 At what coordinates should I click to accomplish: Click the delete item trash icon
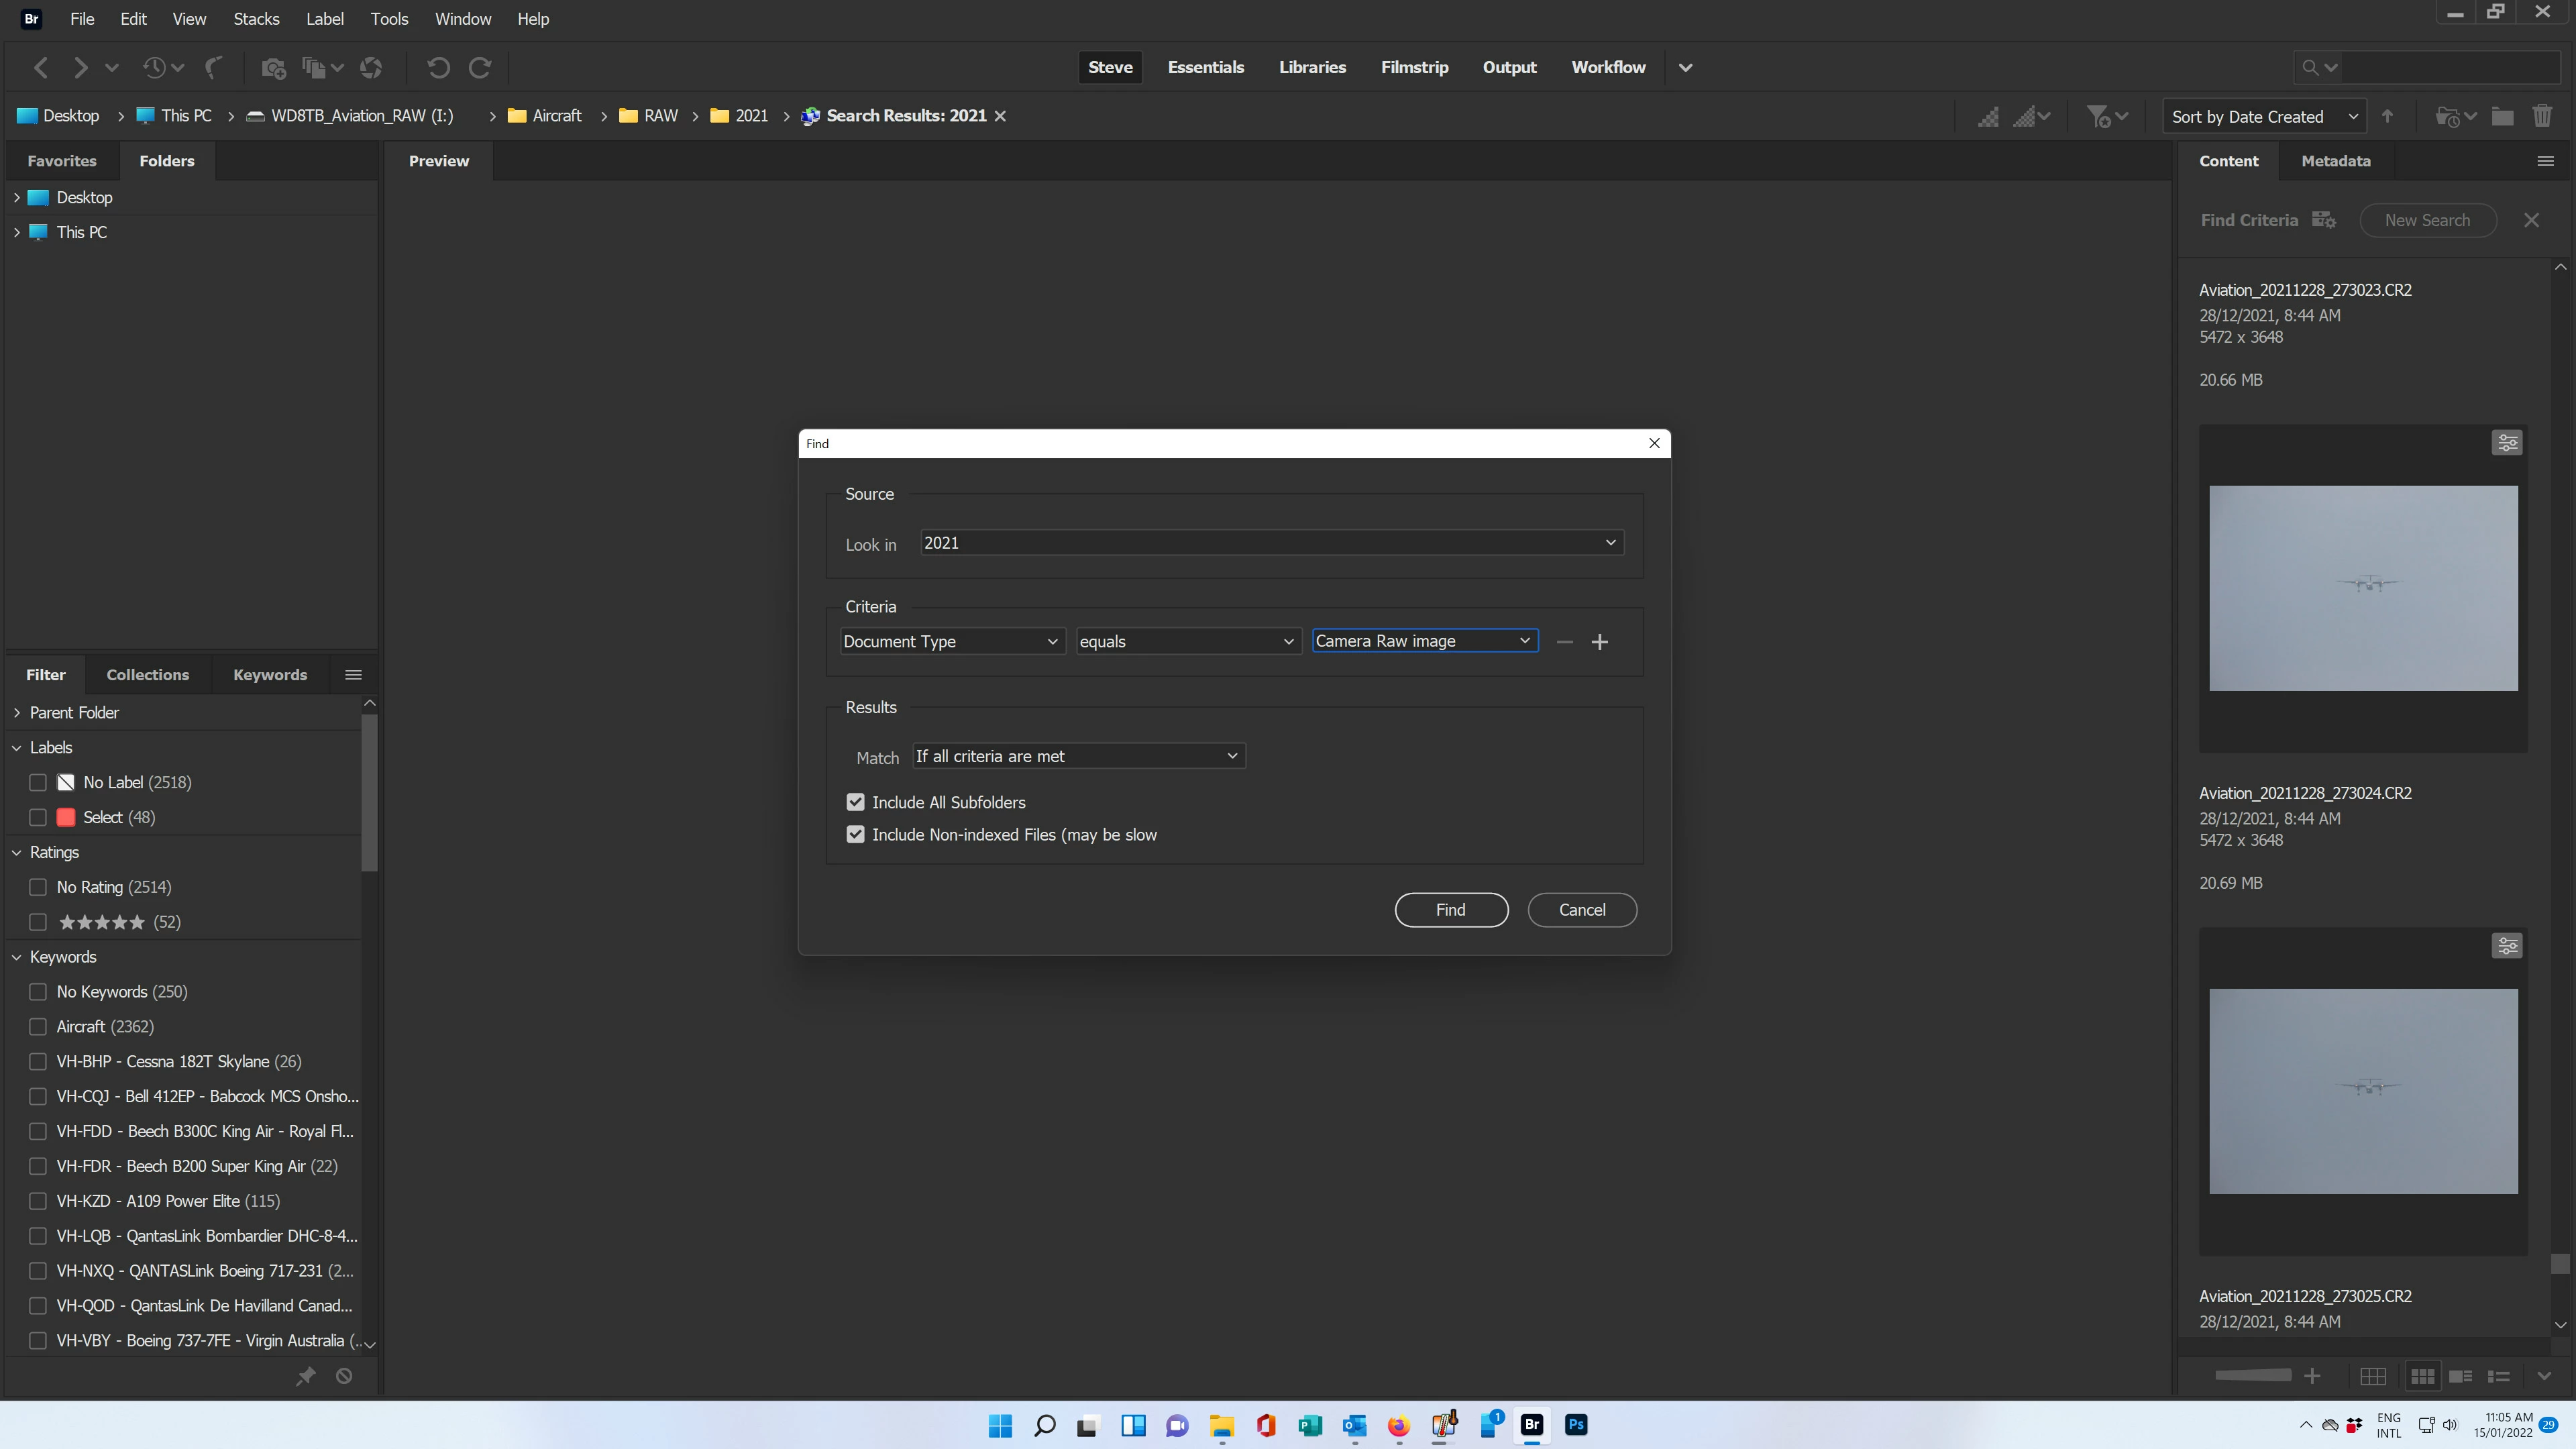(x=2541, y=116)
